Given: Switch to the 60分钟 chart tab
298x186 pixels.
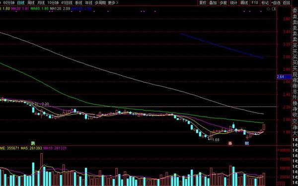Looking at the screenshot, I should [x=9, y=2].
